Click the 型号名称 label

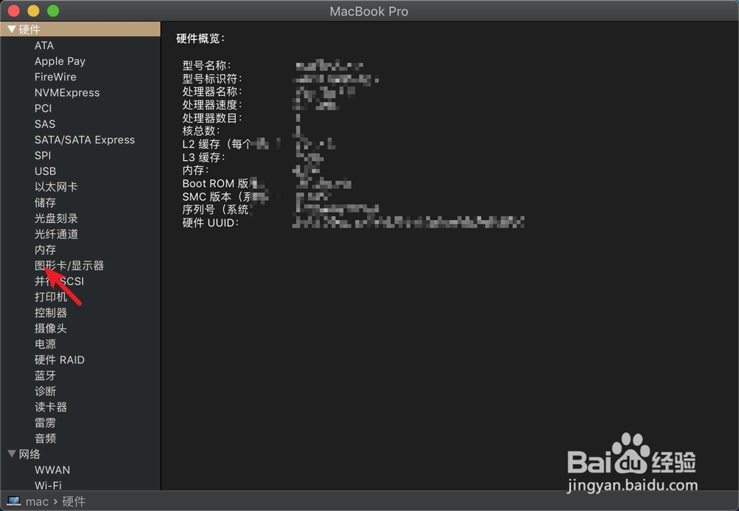coord(207,65)
